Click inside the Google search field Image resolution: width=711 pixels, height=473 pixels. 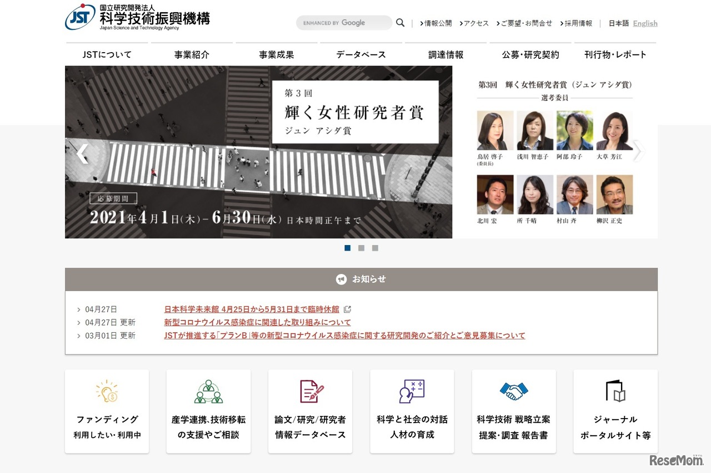[x=344, y=22]
